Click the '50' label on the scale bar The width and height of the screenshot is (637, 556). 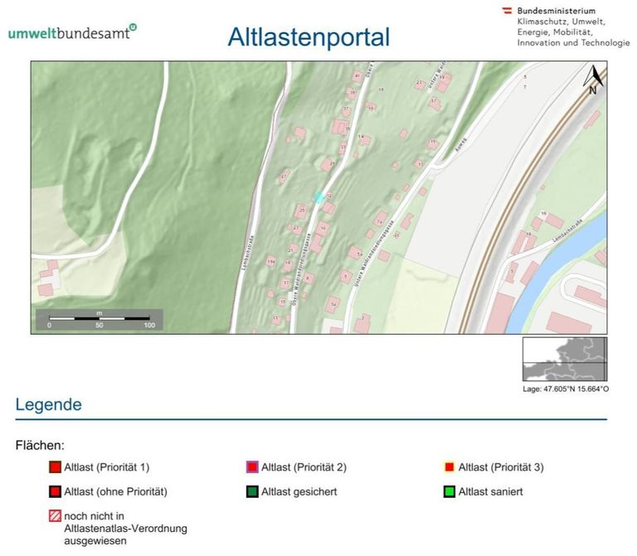tap(100, 325)
